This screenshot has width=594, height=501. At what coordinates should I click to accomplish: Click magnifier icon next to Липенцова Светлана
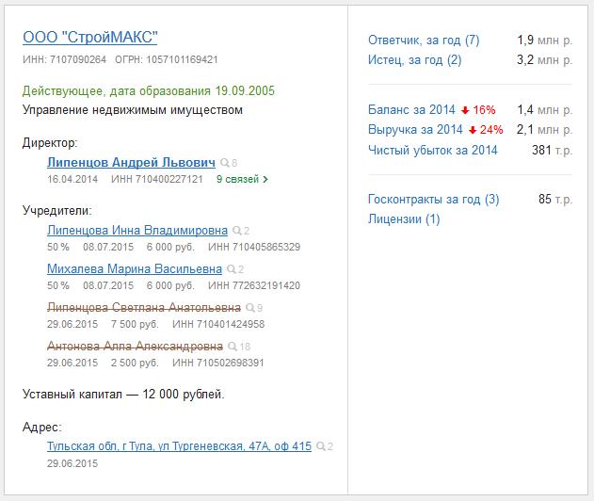point(248,308)
